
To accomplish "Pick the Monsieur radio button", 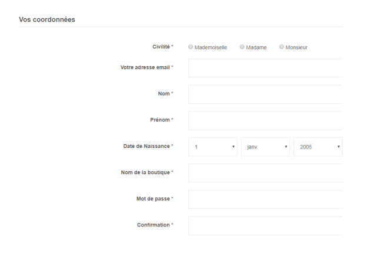I will click(x=281, y=47).
